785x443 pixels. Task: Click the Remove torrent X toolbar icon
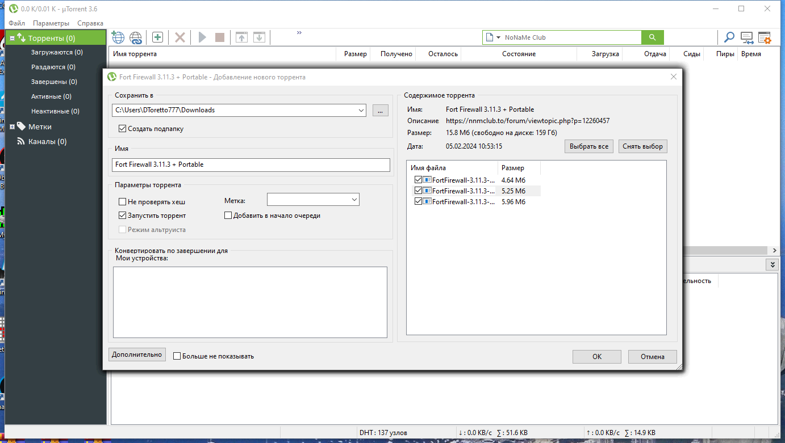point(180,37)
